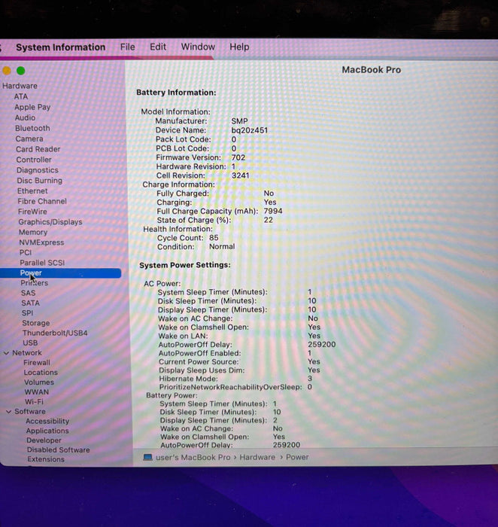Select Audio in the sidebar

pyautogui.click(x=25, y=117)
